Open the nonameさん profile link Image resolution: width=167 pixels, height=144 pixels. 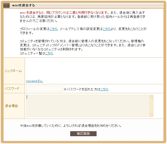(x=35, y=81)
